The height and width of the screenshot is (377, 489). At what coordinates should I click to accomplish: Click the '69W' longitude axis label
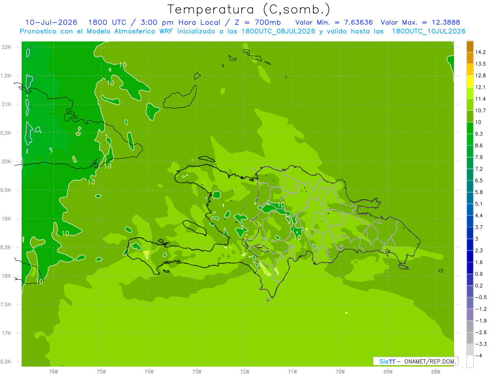point(388,372)
